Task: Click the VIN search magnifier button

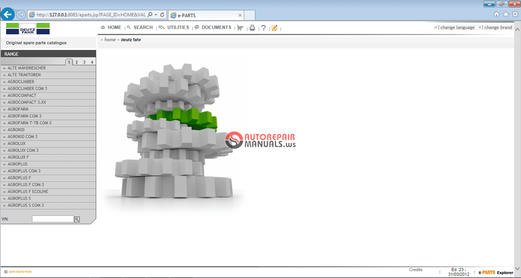Action: pos(77,219)
